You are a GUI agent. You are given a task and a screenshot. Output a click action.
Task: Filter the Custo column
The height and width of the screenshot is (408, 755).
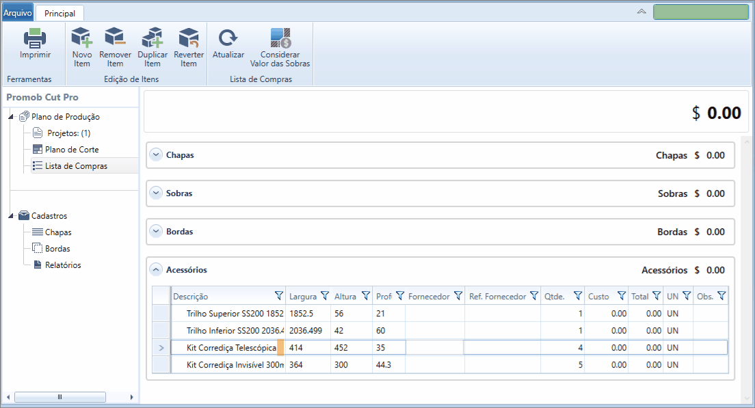pyautogui.click(x=622, y=295)
